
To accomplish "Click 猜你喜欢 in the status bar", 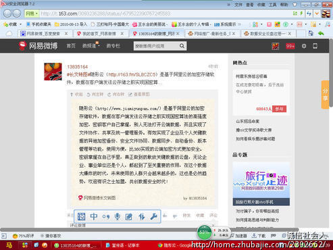I will (51, 236).
